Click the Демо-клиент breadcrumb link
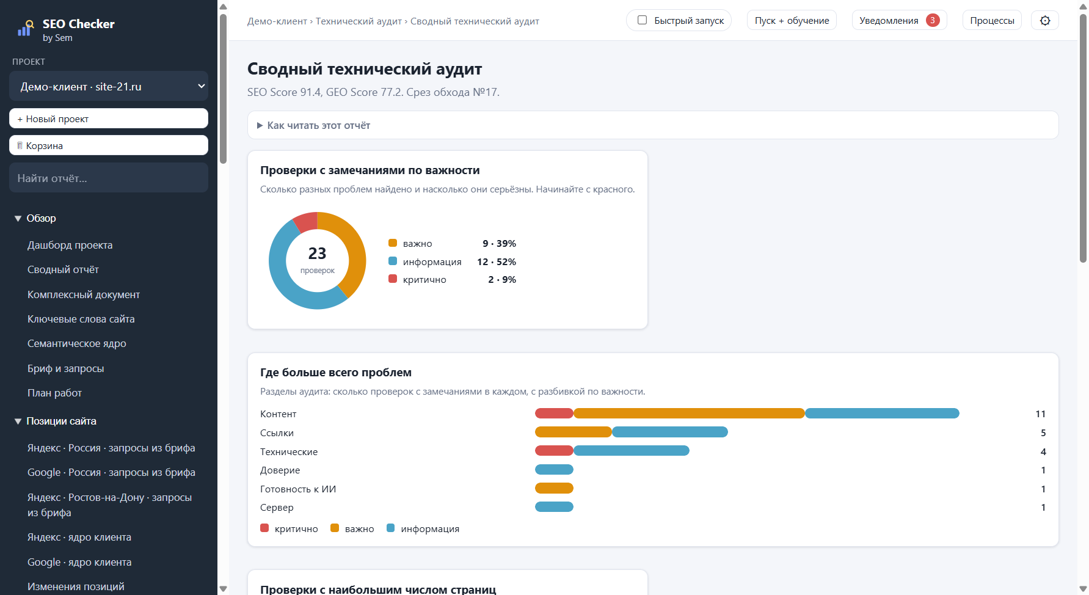The image size is (1089, 595). (x=277, y=21)
